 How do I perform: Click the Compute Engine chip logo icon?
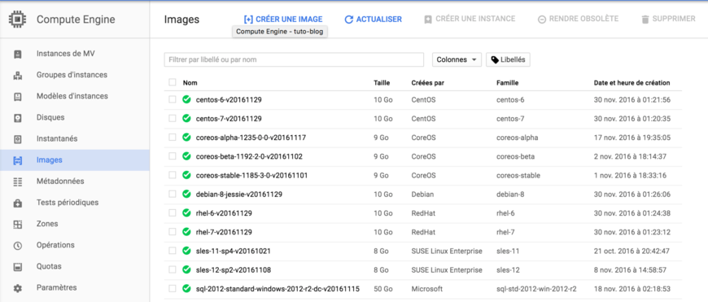point(17,20)
